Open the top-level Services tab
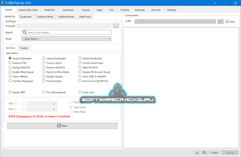 click(x=156, y=10)
